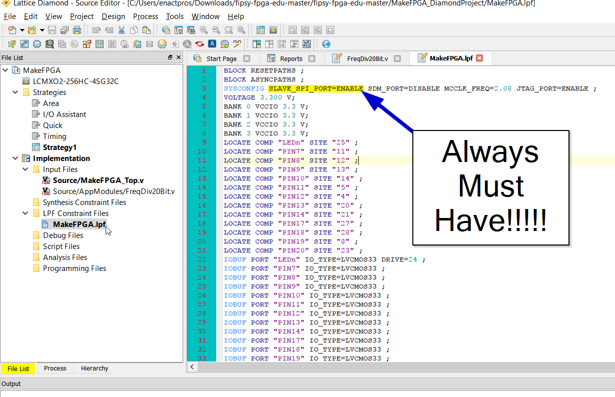Select the Strategy1 strategy item
The height and width of the screenshot is (397, 615).
click(x=60, y=147)
